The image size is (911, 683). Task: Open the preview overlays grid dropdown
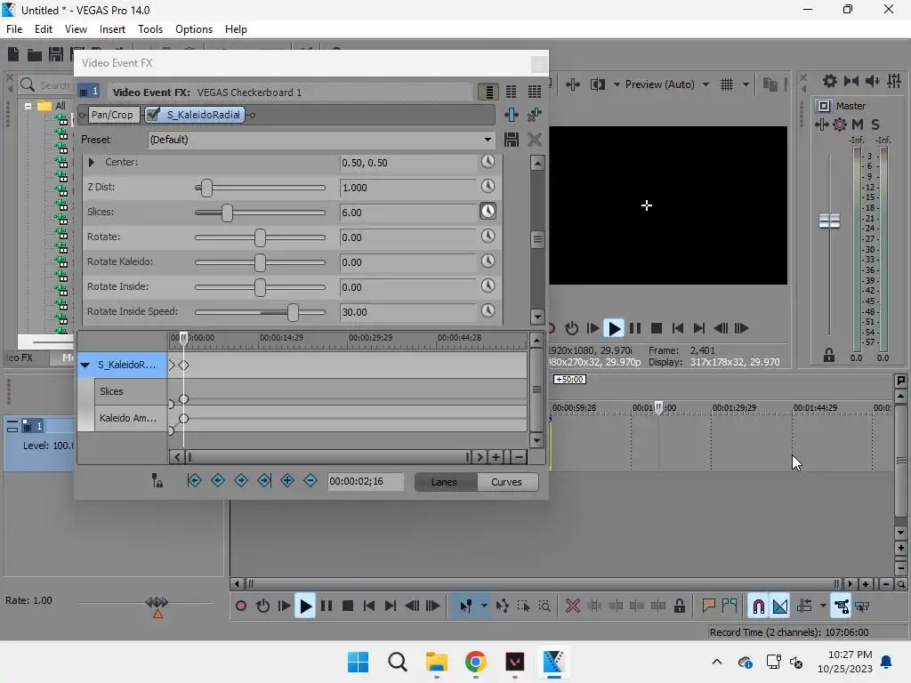746,84
